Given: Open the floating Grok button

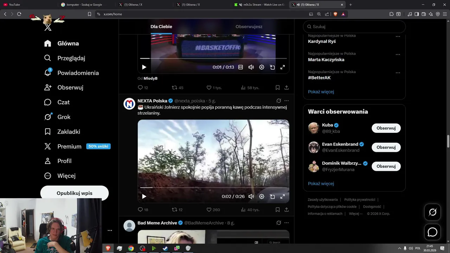Looking at the screenshot, I should [432, 212].
